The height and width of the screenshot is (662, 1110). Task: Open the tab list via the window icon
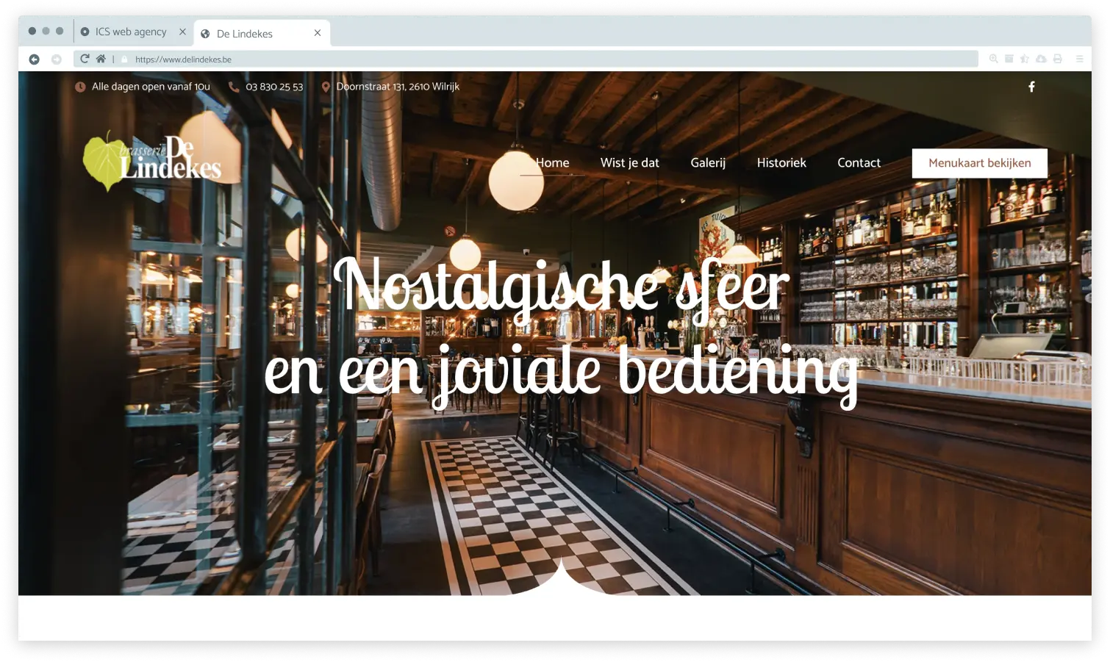1009,58
